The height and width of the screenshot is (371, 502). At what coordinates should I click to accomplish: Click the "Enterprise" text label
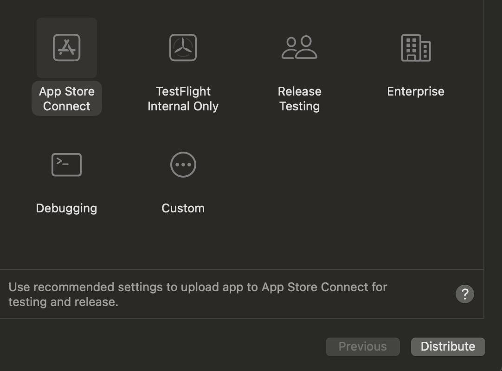(x=416, y=91)
